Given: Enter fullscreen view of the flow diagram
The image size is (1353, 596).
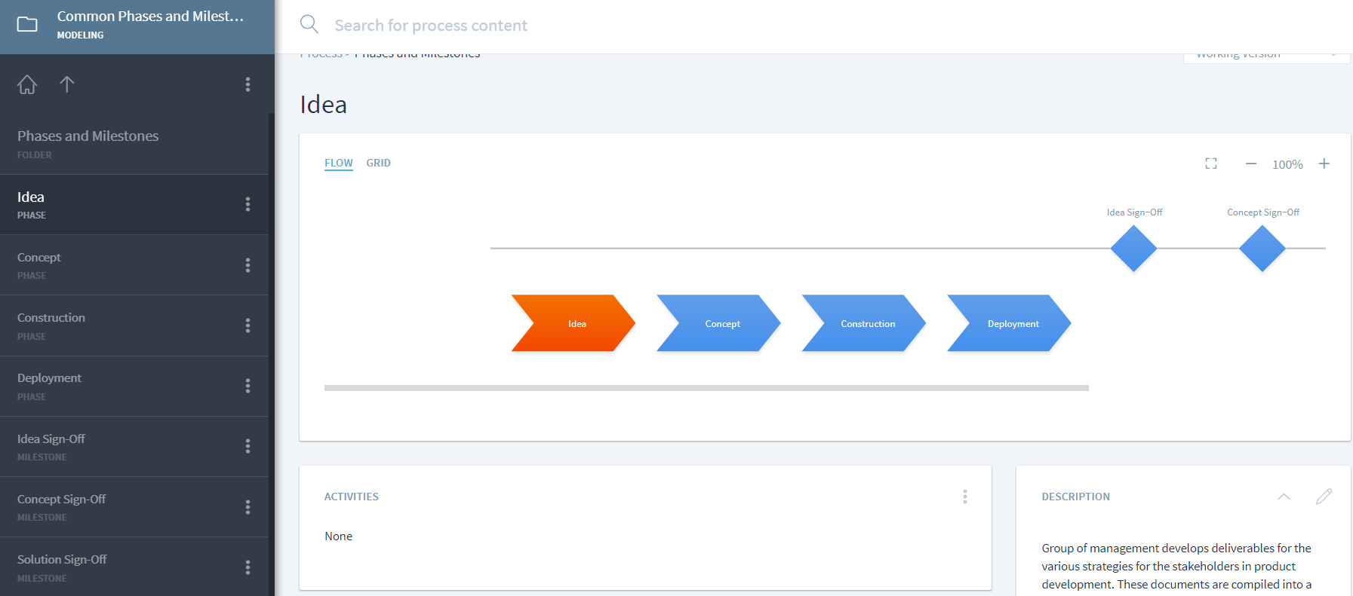Looking at the screenshot, I should pyautogui.click(x=1210, y=163).
